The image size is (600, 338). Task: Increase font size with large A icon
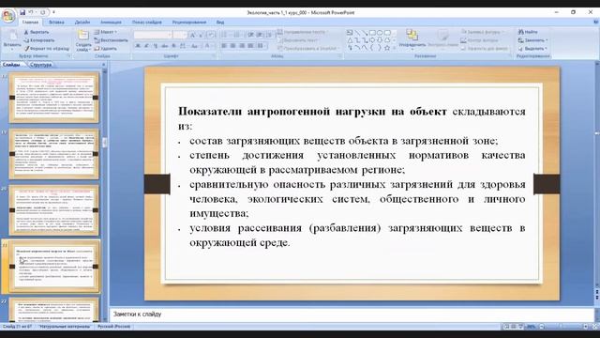tap(192, 36)
